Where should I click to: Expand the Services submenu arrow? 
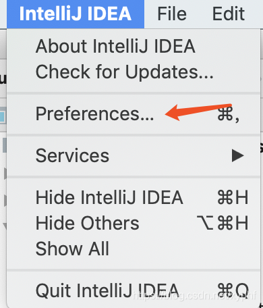coord(238,155)
